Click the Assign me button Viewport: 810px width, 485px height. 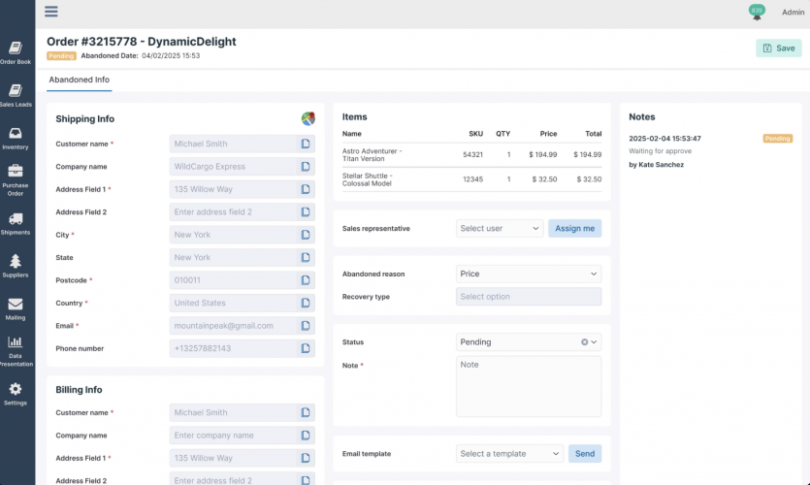point(574,228)
